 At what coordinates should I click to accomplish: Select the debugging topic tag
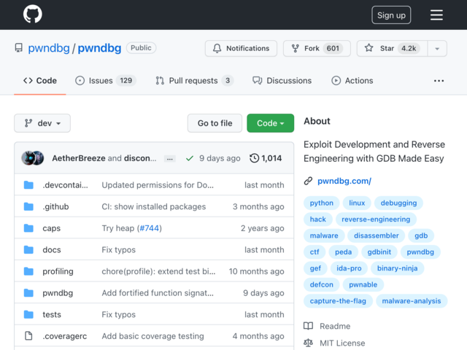(398, 203)
